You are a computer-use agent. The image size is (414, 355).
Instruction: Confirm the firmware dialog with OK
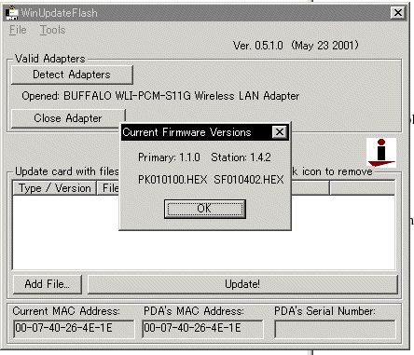[205, 209]
